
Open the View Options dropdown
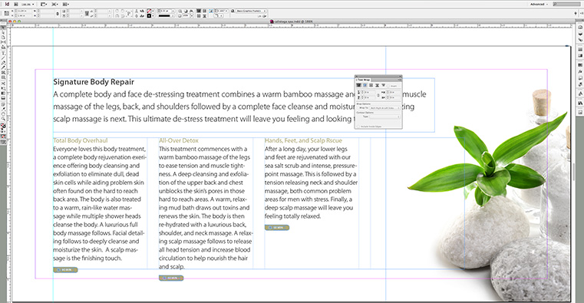[x=44, y=4]
